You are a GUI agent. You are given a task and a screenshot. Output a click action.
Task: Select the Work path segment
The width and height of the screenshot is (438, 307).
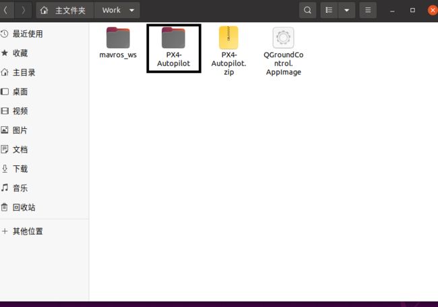pyautogui.click(x=111, y=10)
